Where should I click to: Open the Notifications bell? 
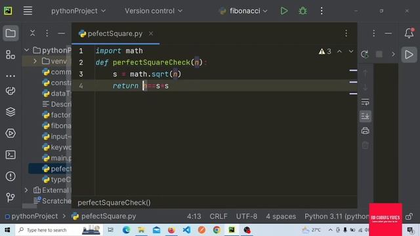[x=409, y=33]
